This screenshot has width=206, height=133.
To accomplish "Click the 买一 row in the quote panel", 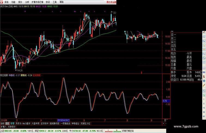I will 186,35.
